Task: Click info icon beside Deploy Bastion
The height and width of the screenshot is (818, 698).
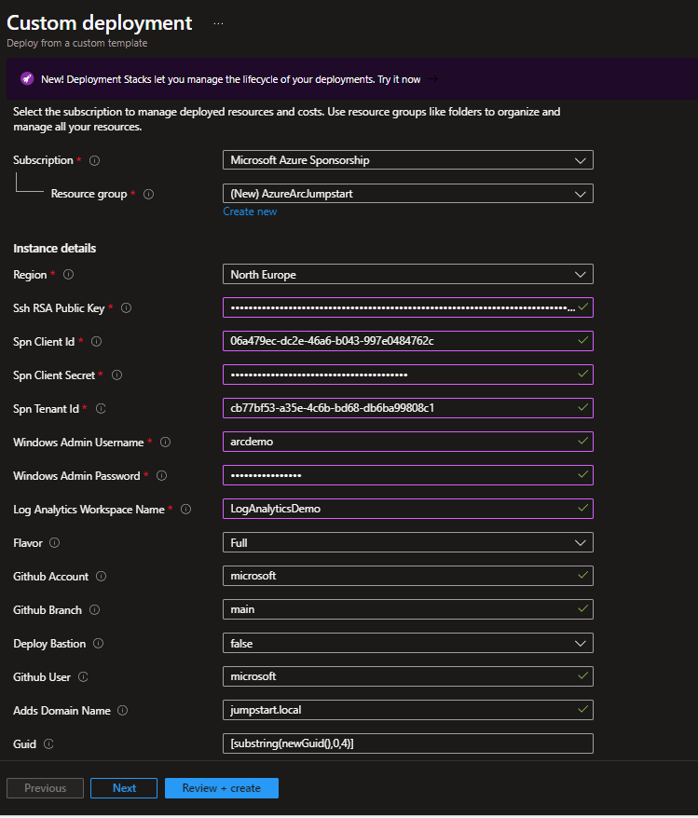Action: click(x=98, y=644)
